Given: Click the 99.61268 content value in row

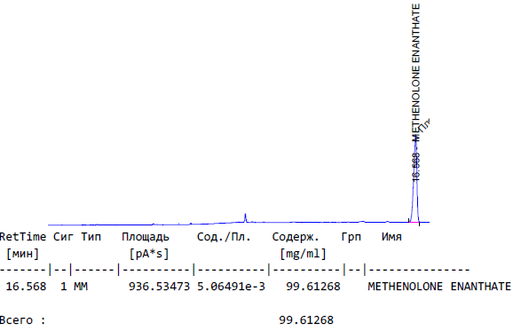Looking at the screenshot, I should tap(313, 287).
